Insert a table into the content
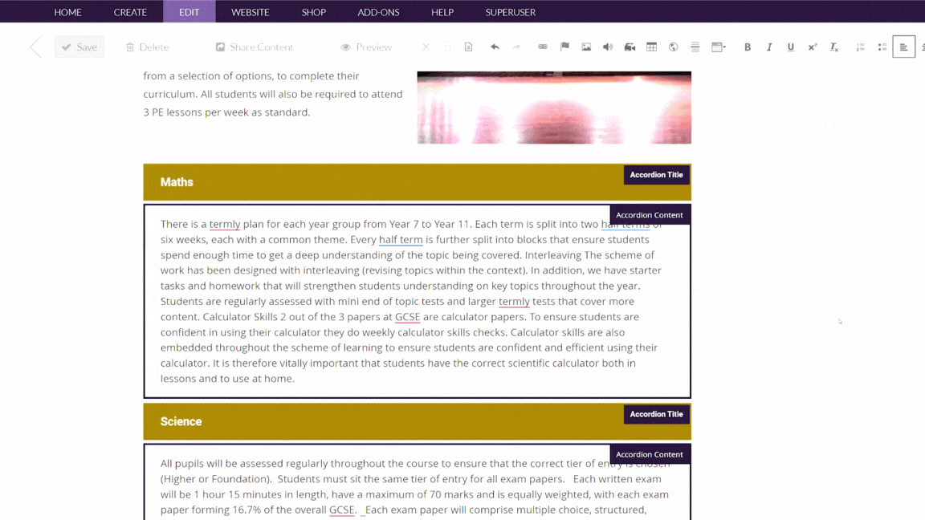Image resolution: width=925 pixels, height=520 pixels. (x=651, y=47)
